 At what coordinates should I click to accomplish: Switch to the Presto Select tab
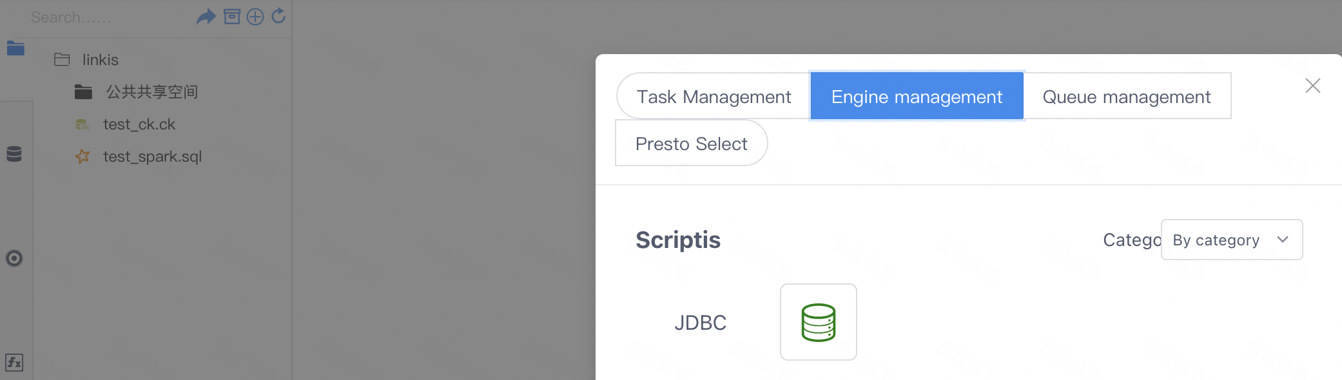(x=691, y=144)
